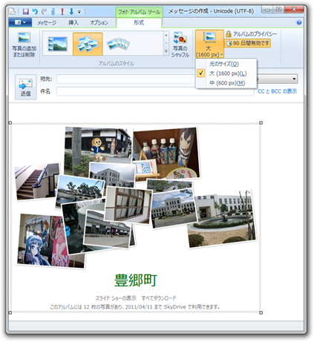Click the new document icon in title bar

13,11
